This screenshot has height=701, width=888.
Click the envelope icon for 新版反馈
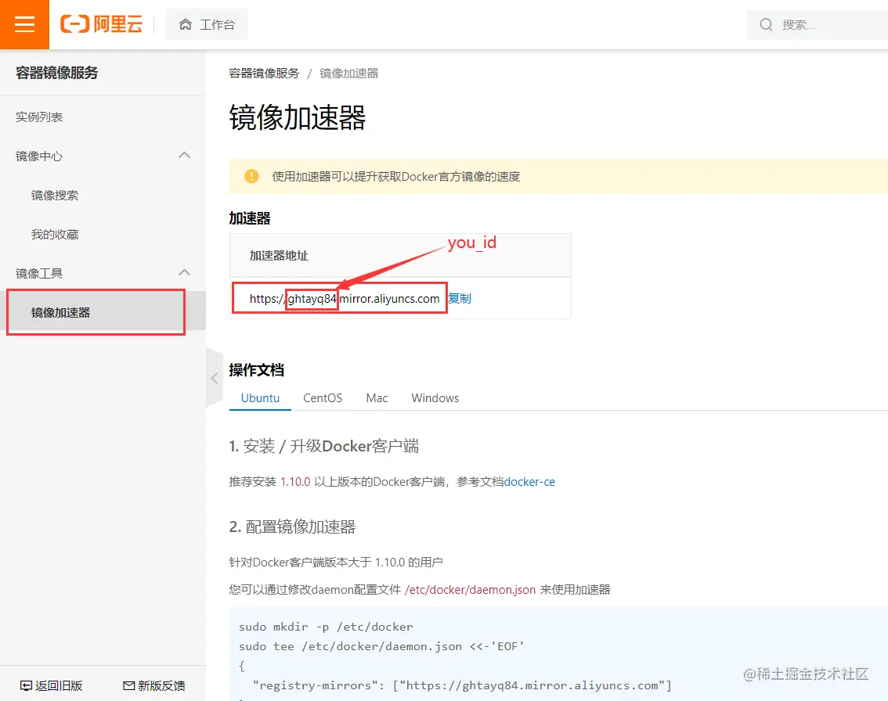click(x=128, y=685)
